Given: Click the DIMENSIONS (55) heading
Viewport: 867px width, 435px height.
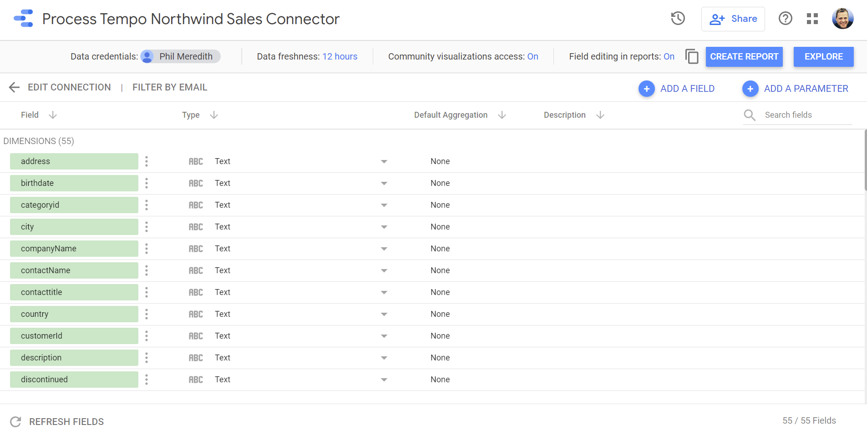Looking at the screenshot, I should [x=39, y=141].
